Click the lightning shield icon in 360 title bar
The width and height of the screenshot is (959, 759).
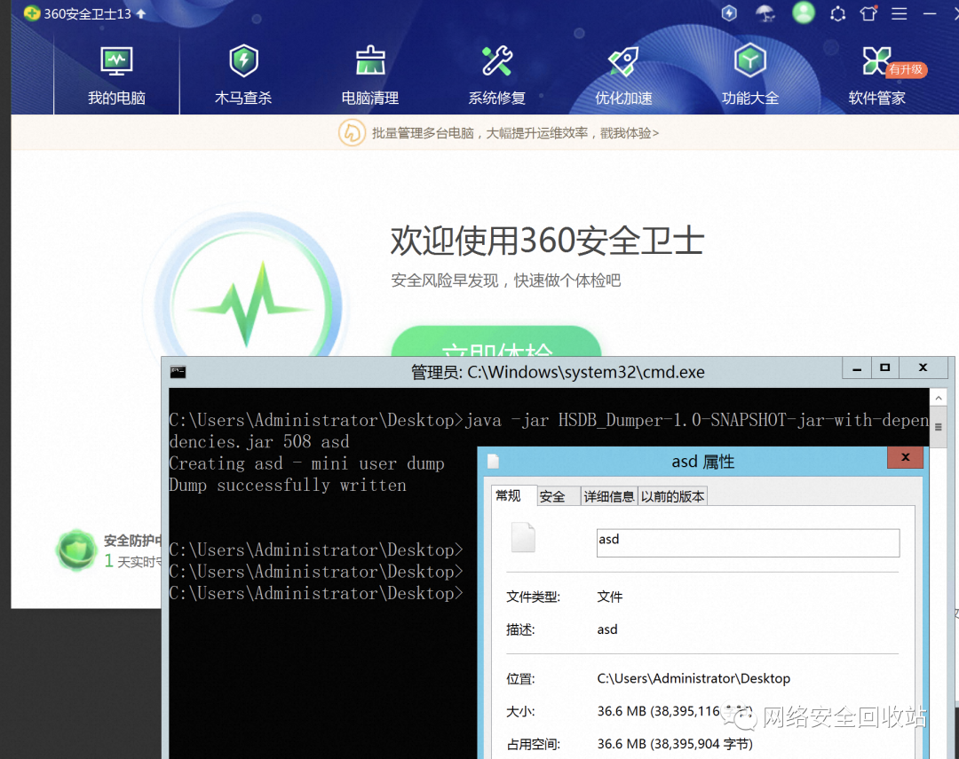coord(729,12)
